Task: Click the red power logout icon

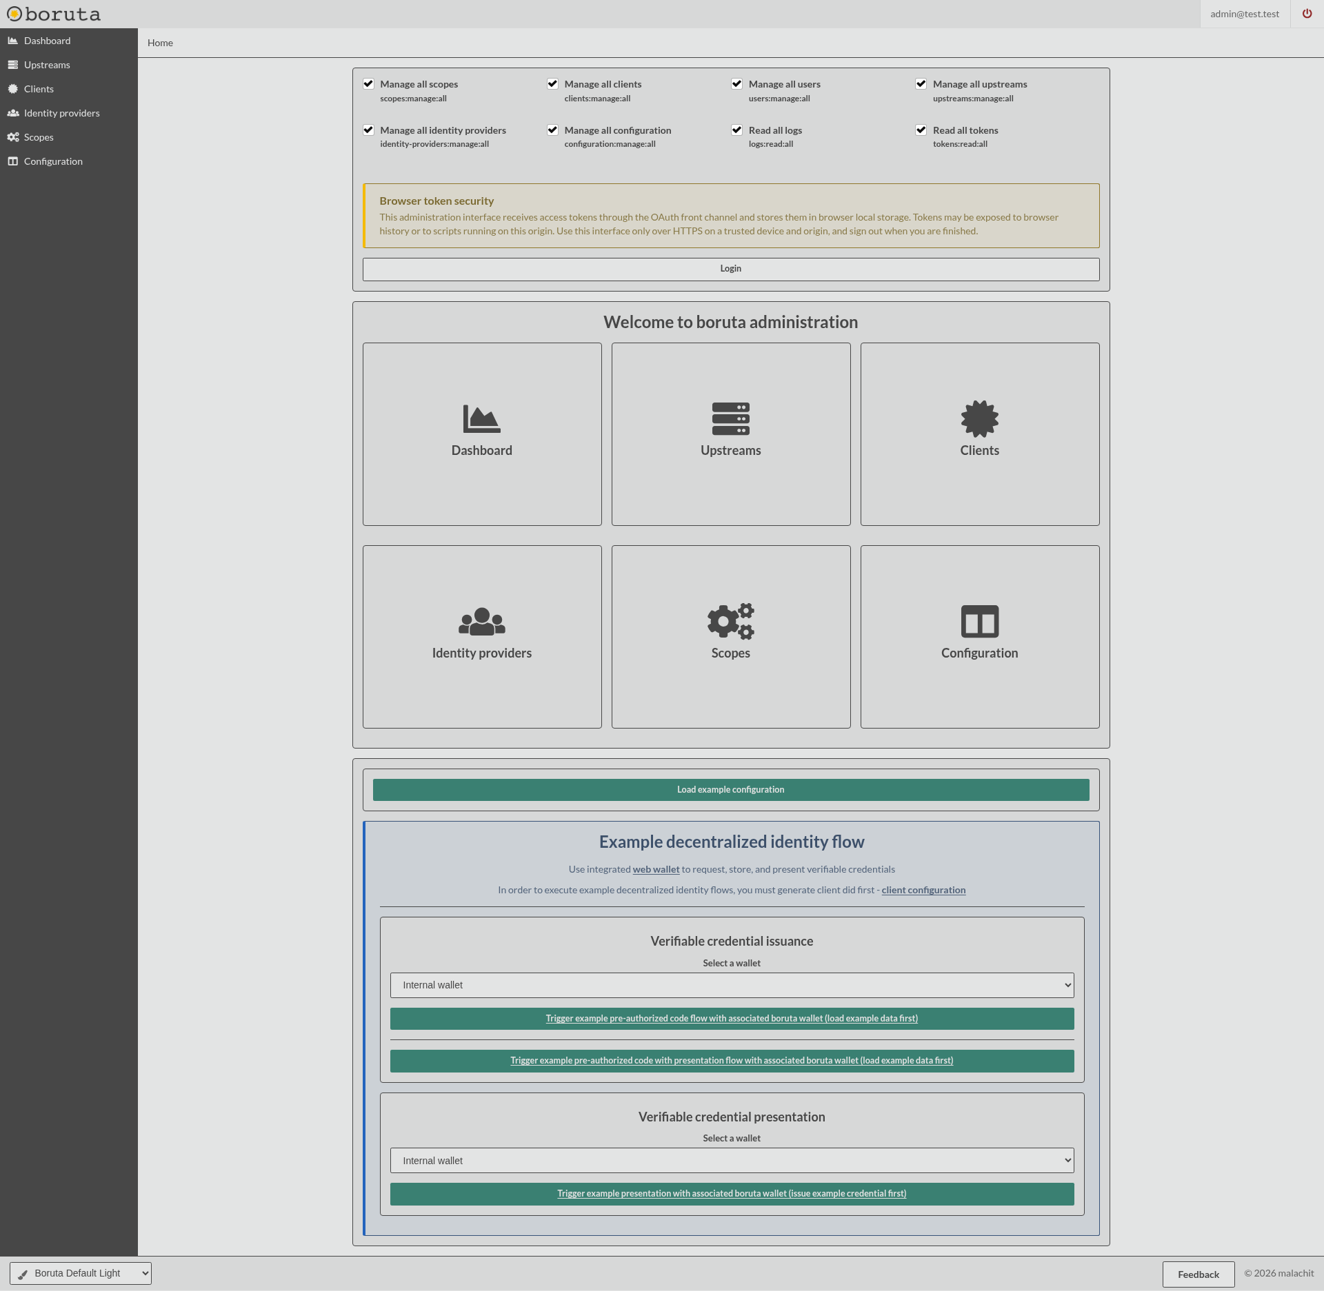Action: tap(1307, 14)
